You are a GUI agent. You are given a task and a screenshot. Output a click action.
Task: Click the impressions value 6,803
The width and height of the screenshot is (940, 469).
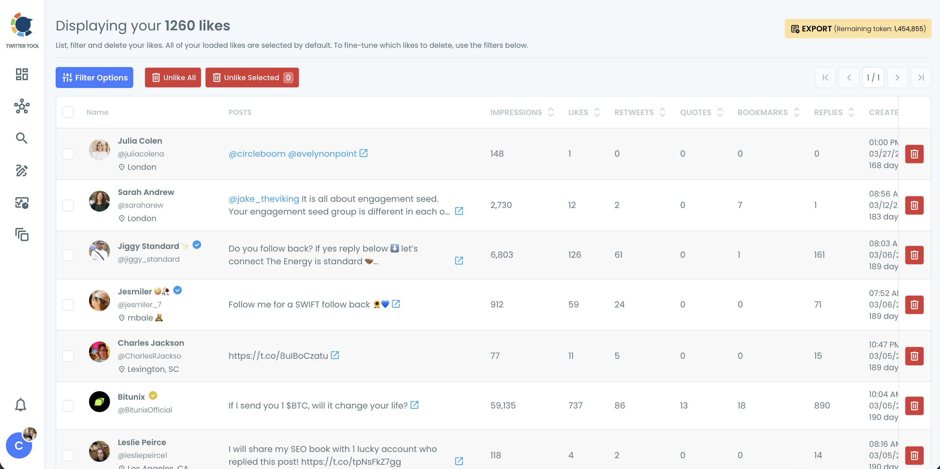point(502,255)
